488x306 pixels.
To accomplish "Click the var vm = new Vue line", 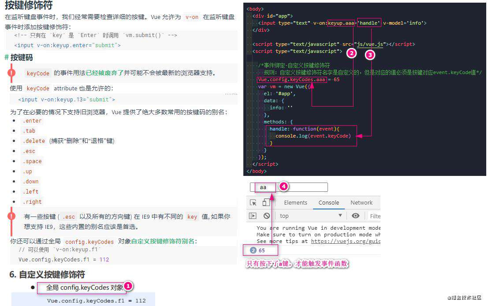I will (284, 86).
